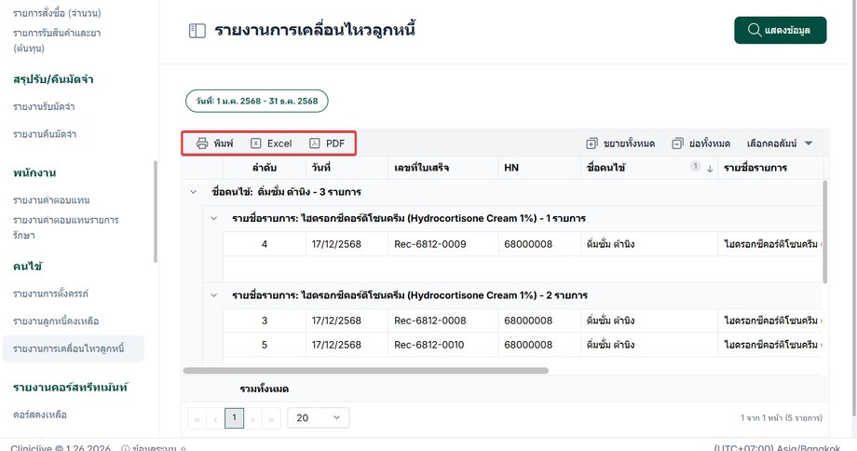Open the page size dropdown showing 20
Screen dimensions: 857x451
point(318,417)
